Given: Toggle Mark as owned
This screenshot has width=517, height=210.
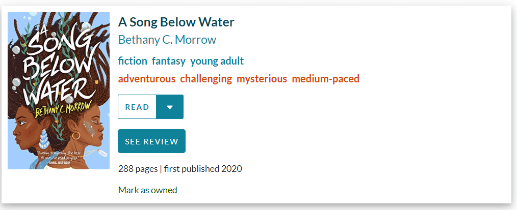Looking at the screenshot, I should [148, 190].
